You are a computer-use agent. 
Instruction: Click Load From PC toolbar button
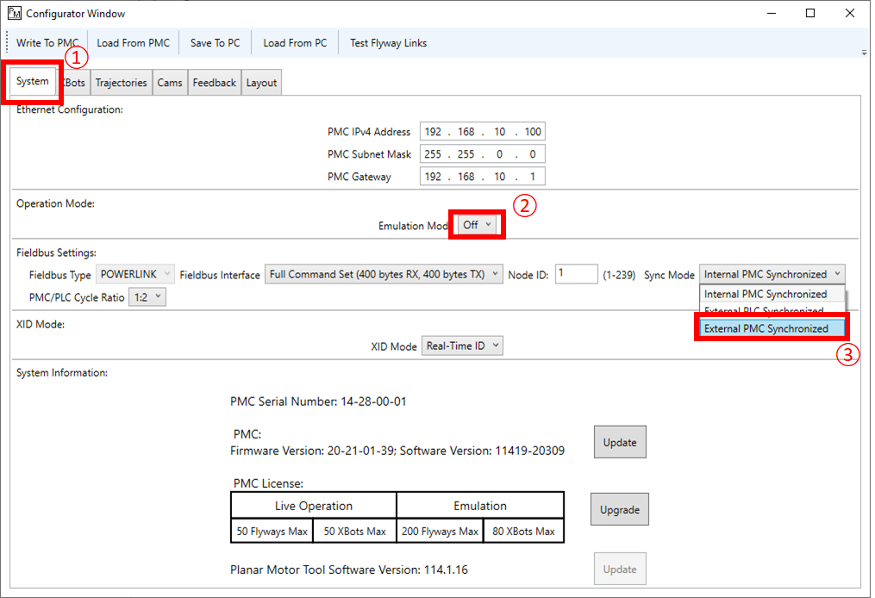pos(295,43)
